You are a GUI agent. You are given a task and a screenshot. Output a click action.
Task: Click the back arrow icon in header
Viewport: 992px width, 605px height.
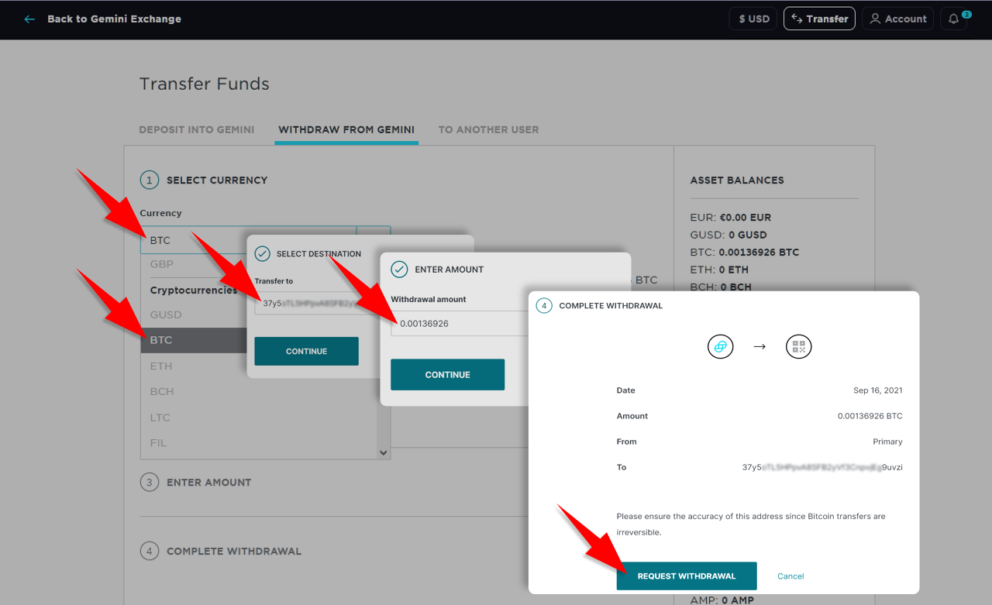29,19
